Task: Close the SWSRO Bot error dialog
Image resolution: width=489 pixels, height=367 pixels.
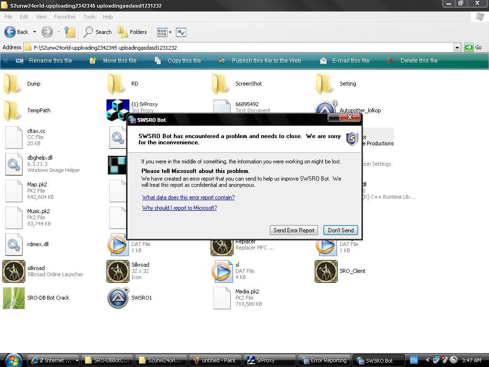Action: tap(350, 118)
